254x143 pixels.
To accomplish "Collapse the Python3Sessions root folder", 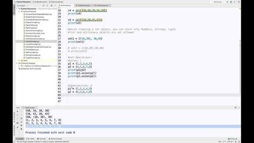I will click(x=17, y=9).
